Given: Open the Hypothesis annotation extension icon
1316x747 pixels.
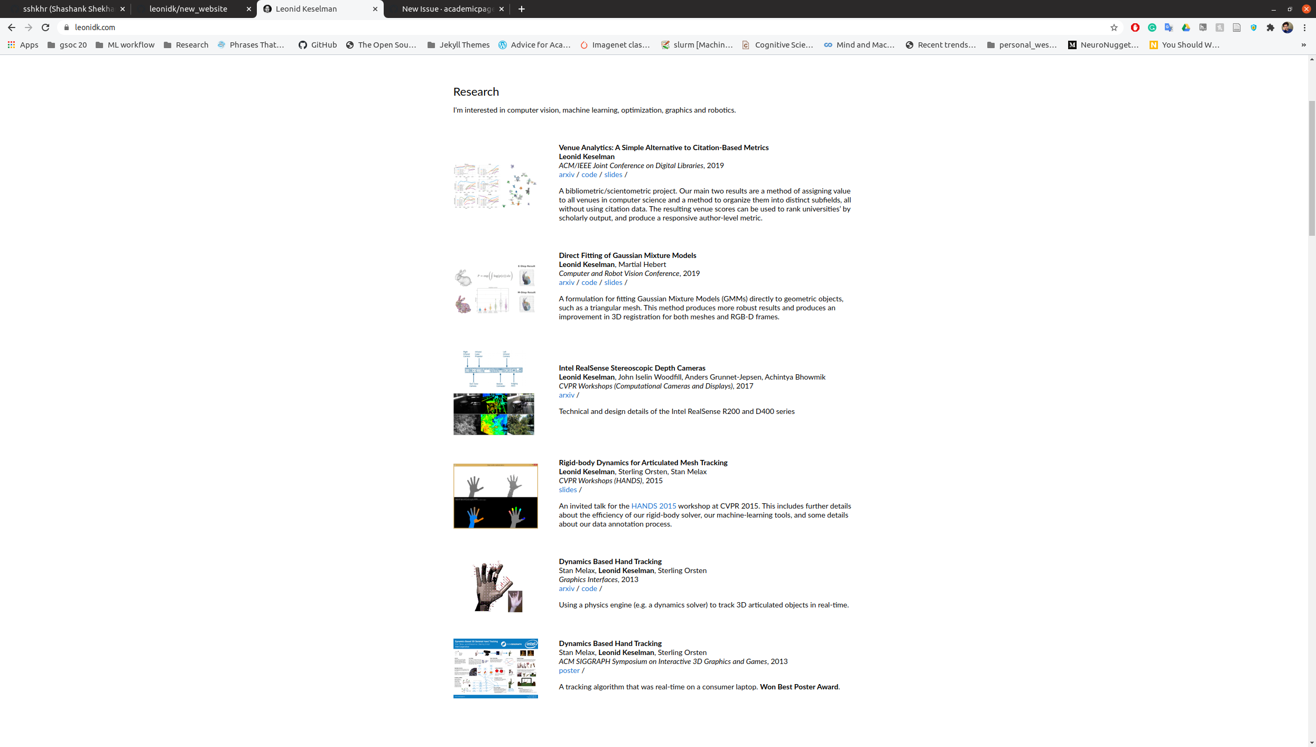Looking at the screenshot, I should point(1202,27).
